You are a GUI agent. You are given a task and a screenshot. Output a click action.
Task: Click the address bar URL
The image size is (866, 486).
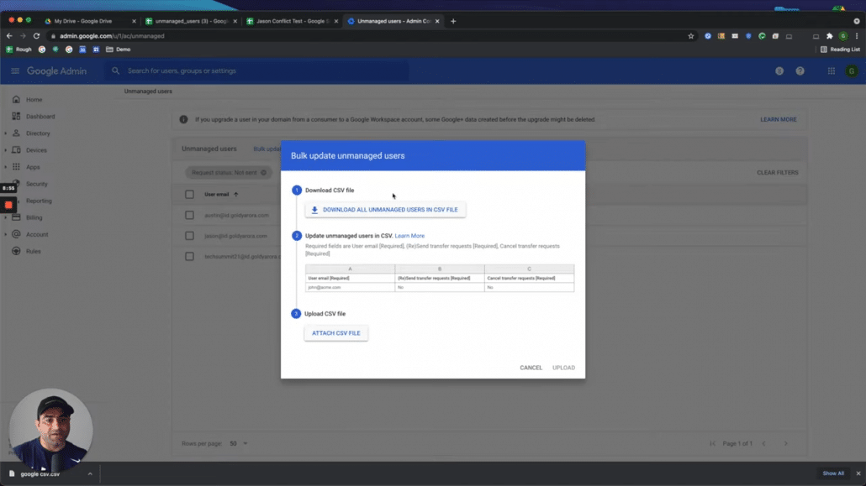pyautogui.click(x=112, y=36)
